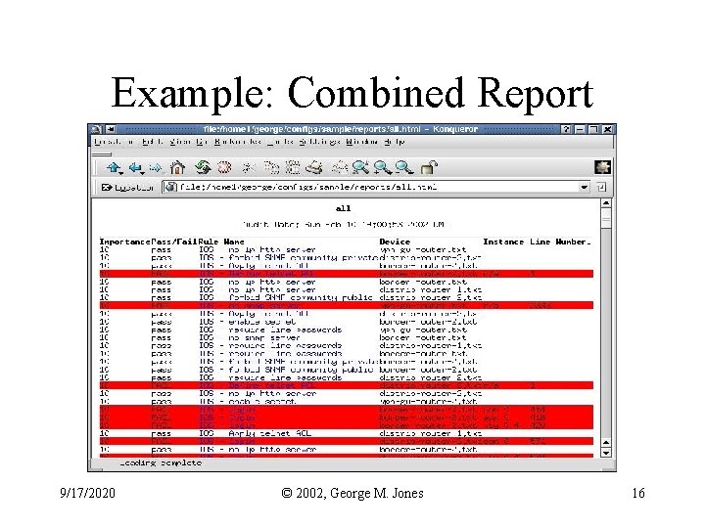Decrease font size with magnifier minus icon
Viewport: 705px width, 528px height.
(404, 167)
